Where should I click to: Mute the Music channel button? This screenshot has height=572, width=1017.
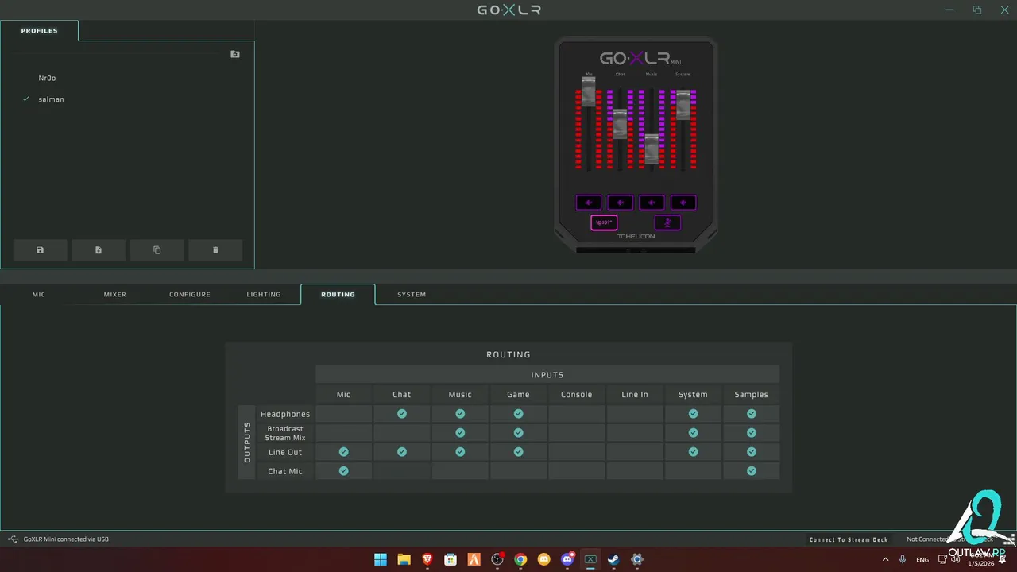pos(652,203)
